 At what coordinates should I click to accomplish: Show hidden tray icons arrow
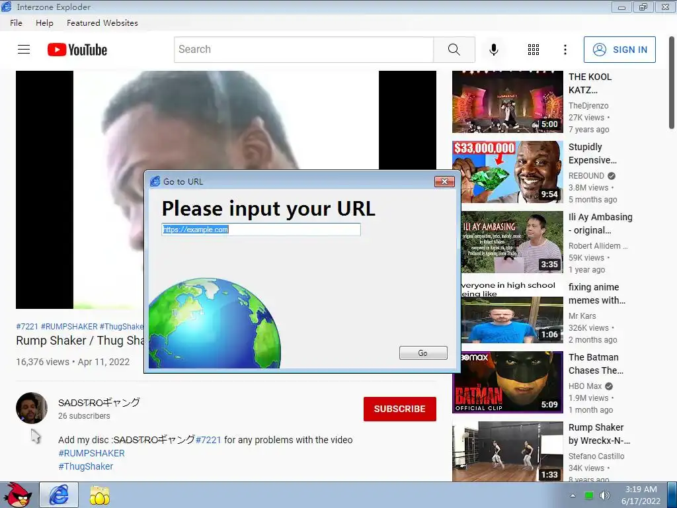coord(573,495)
